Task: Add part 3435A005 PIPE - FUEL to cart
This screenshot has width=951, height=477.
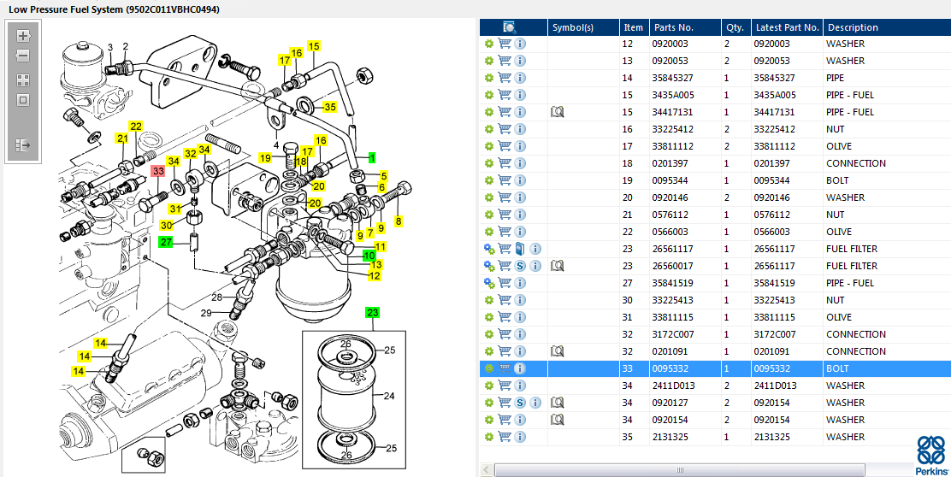Action: pos(504,95)
